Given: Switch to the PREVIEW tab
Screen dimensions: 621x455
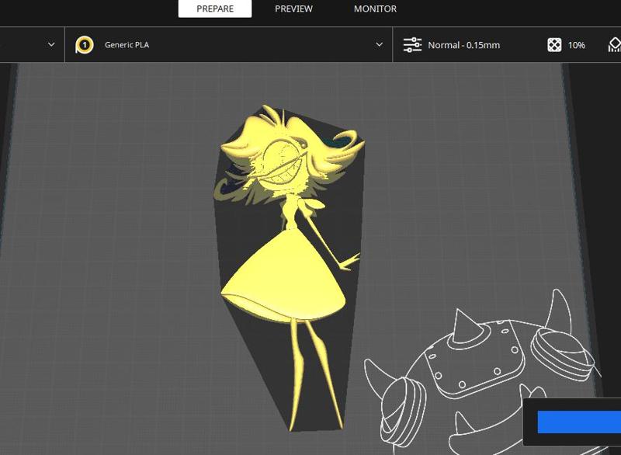Looking at the screenshot, I should click(x=293, y=9).
